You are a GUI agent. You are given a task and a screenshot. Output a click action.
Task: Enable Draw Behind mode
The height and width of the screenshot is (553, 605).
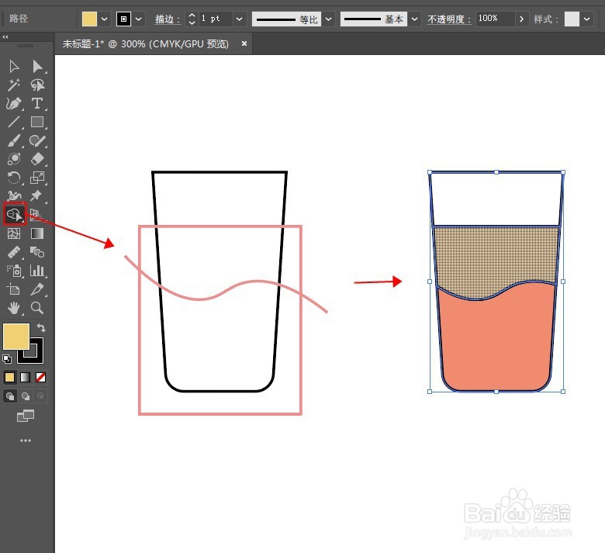click(26, 396)
